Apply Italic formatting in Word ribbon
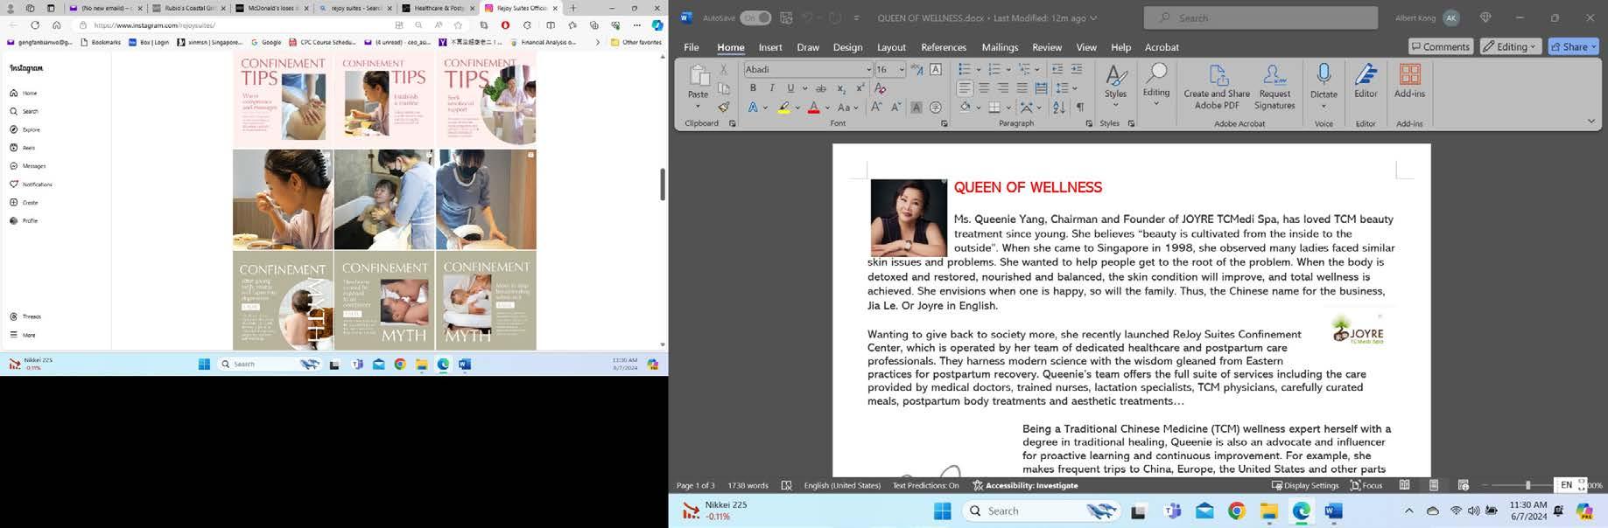This screenshot has width=1608, height=528. click(772, 88)
